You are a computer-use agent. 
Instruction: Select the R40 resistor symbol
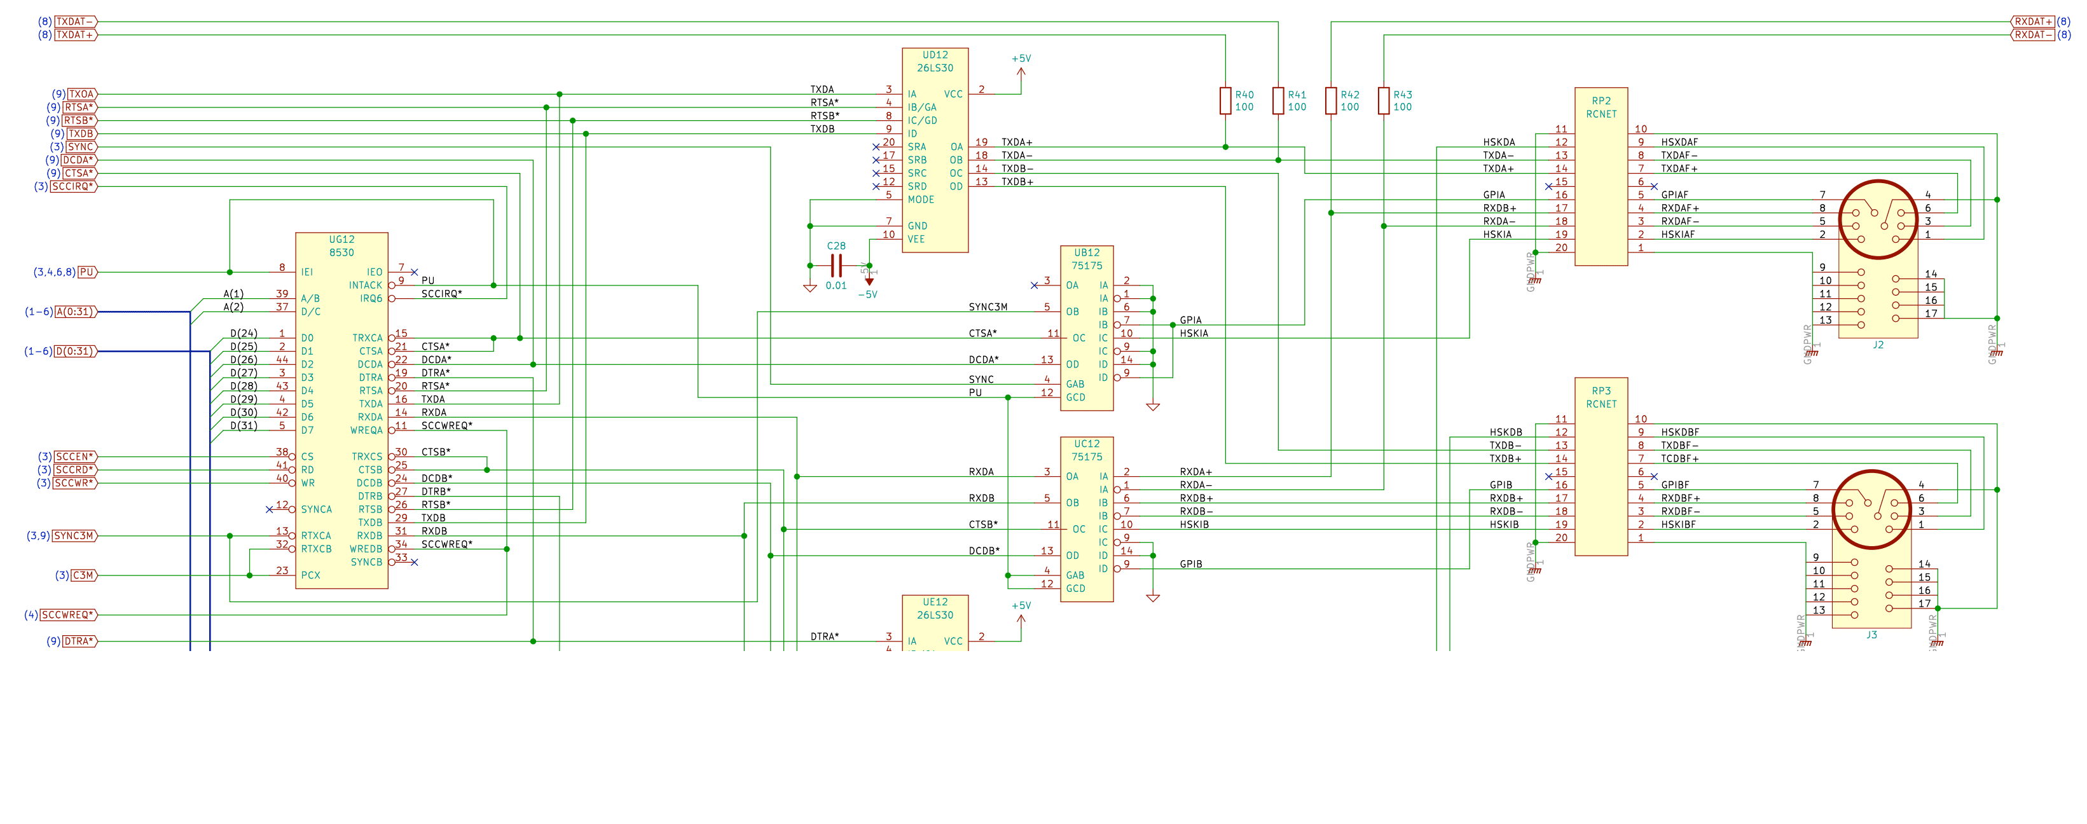click(1225, 100)
